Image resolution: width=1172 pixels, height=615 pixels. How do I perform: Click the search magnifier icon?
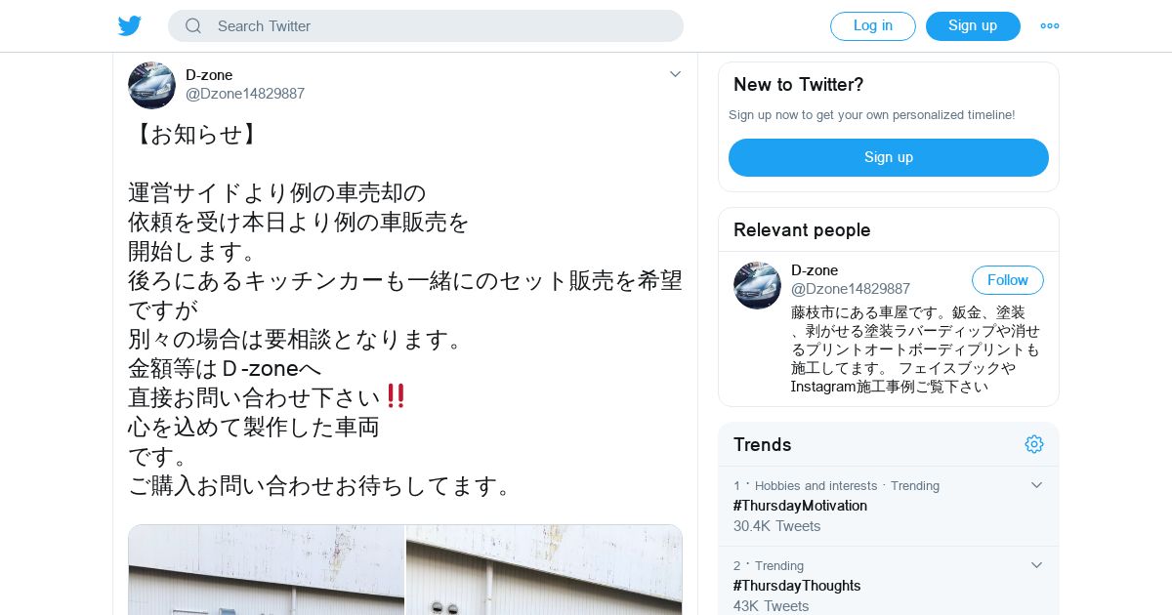coord(193,26)
